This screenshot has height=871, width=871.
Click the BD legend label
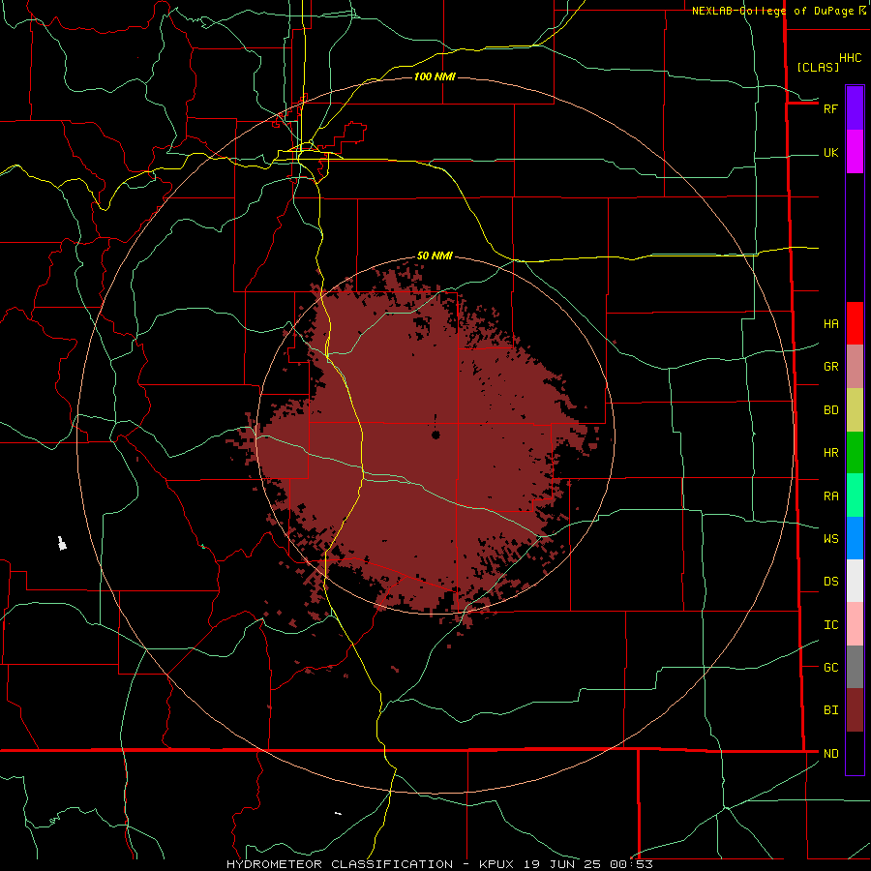pos(830,410)
